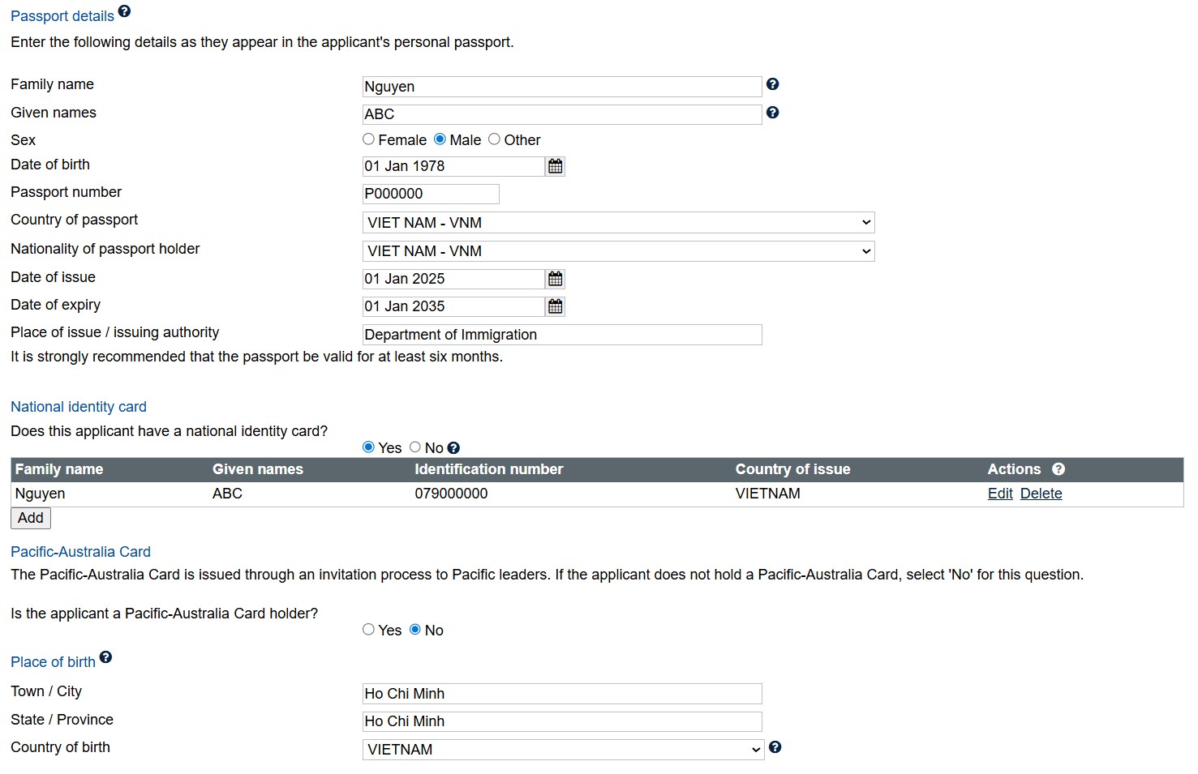Image resolution: width=1198 pixels, height=774 pixels.
Task: Open Date of birth calendar picker
Action: (555, 166)
